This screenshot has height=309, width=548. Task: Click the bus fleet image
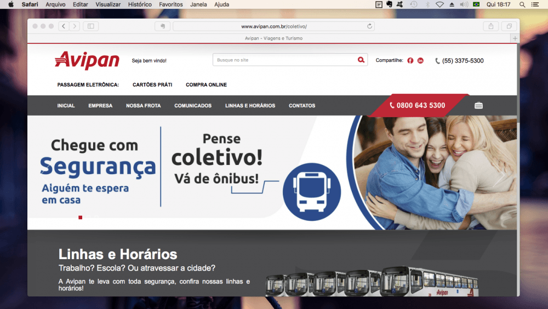click(x=372, y=282)
